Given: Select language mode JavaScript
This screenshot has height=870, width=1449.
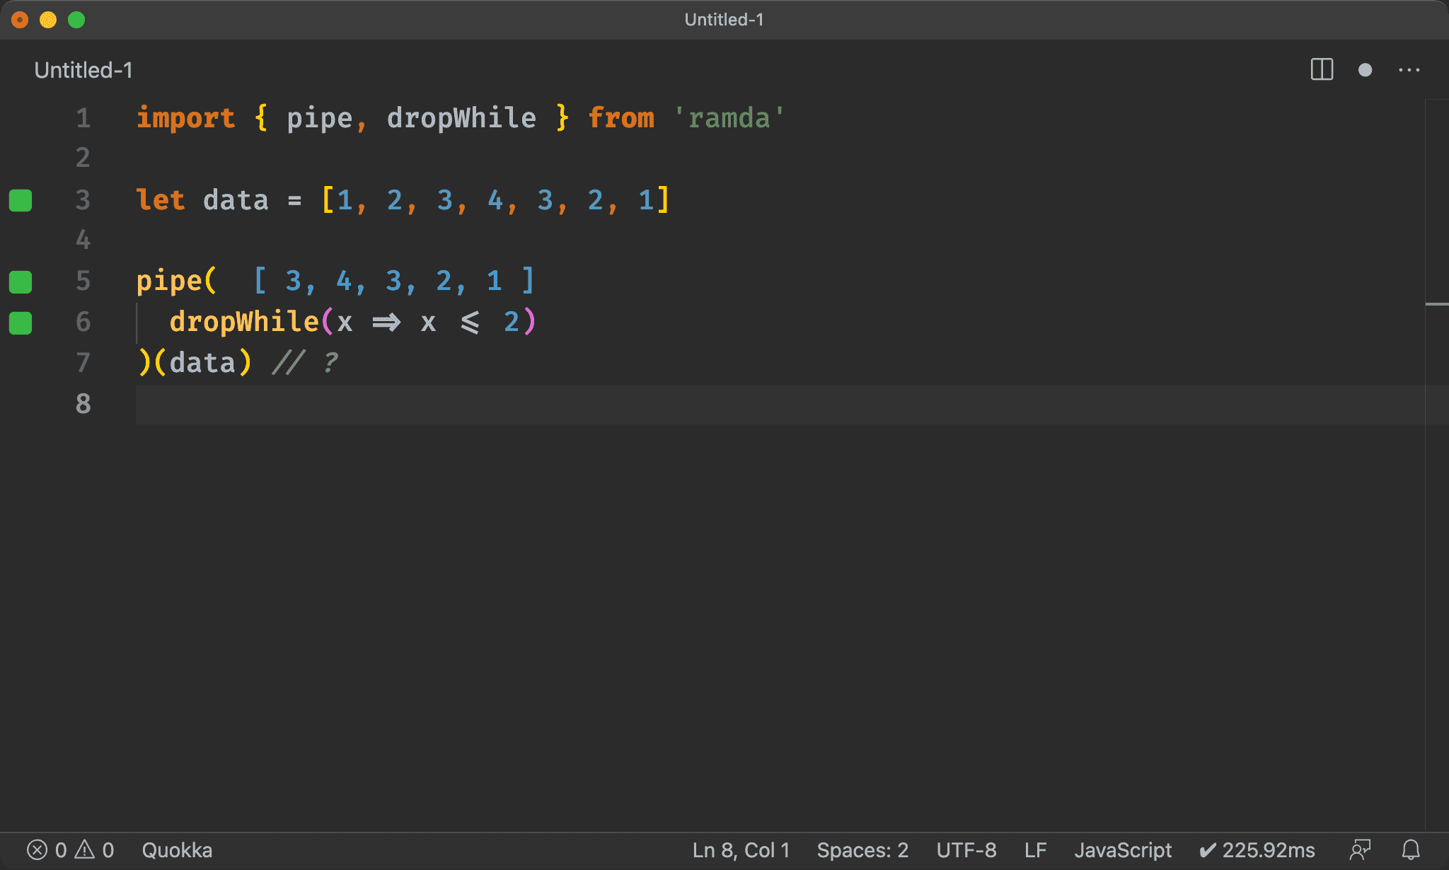Looking at the screenshot, I should tap(1123, 849).
